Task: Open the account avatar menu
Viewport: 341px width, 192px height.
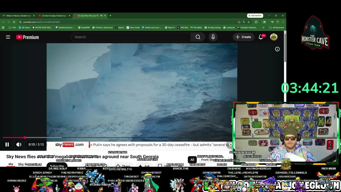Action: coord(274,37)
